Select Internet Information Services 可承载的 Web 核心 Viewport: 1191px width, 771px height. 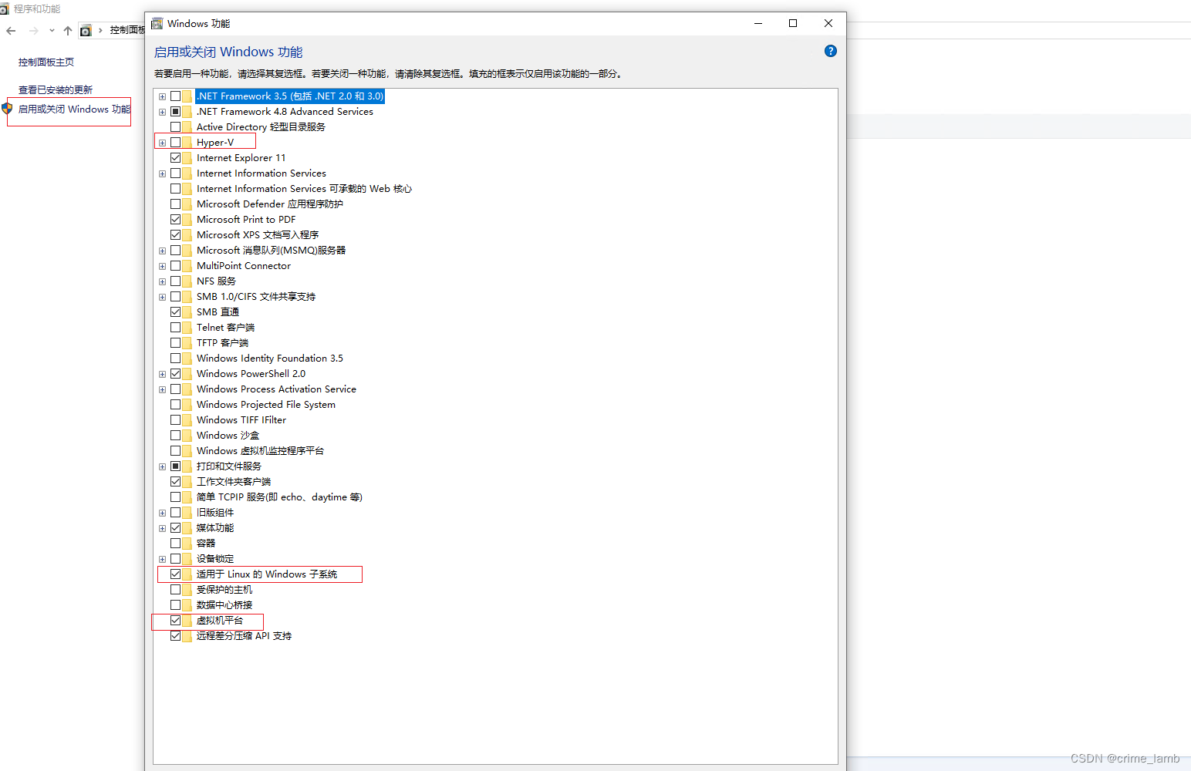304,189
